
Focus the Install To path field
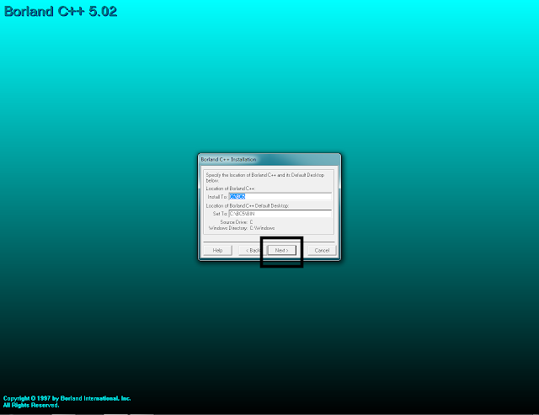coord(280,196)
